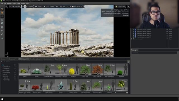Hide Protruding_white_rock_11 with its eye icon
Viewport: 179px width, 101px height.
tap(167, 37)
